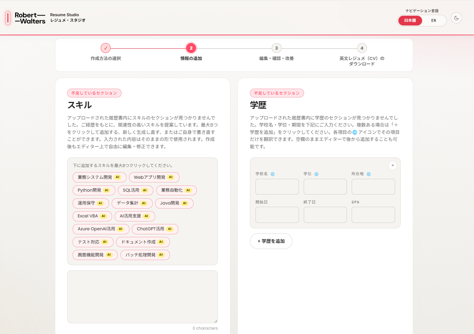Click the 0 characters counter text
Screen dimensions: 474x334
pos(205,328)
